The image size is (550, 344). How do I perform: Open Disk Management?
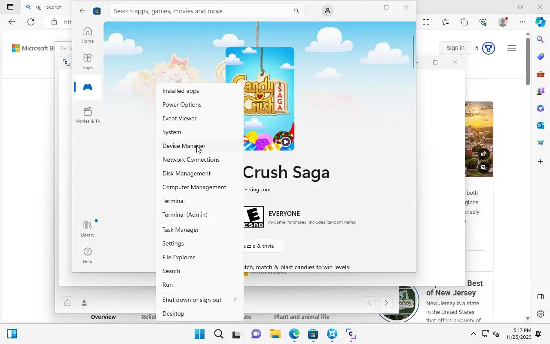(200, 173)
